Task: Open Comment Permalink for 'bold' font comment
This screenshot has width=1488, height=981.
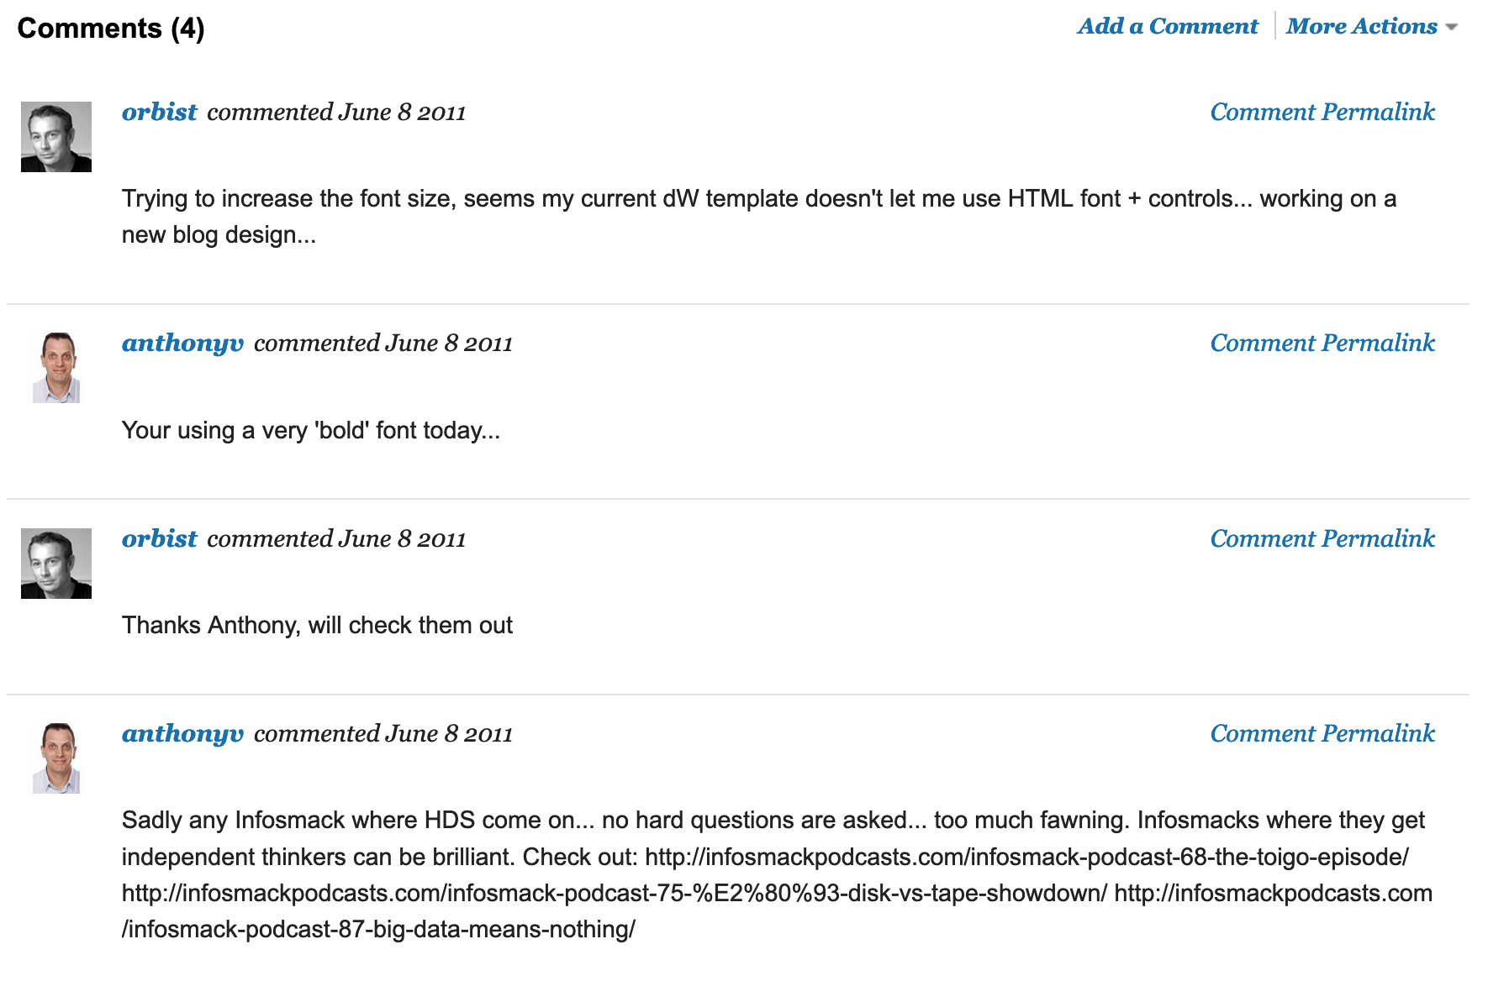Action: [1322, 344]
